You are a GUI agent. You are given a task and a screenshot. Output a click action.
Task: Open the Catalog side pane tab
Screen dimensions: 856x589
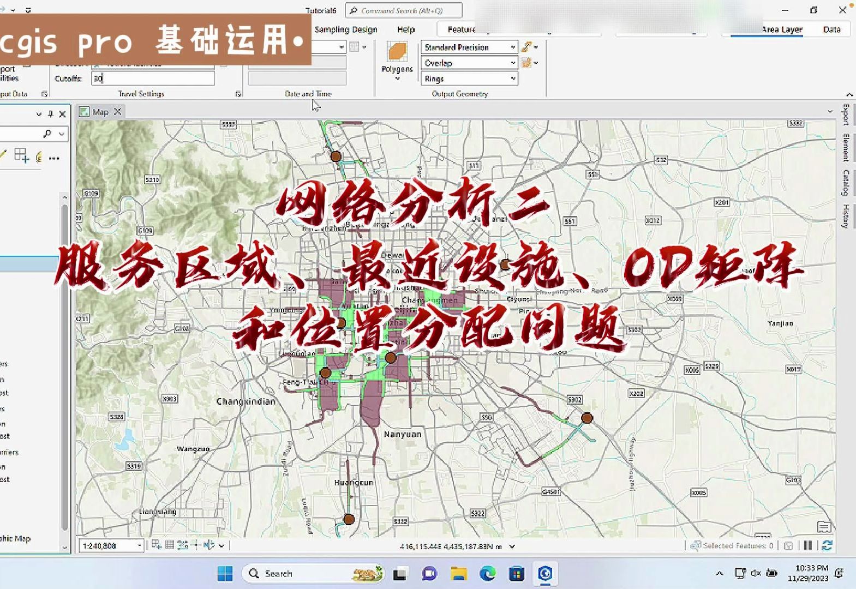pos(846,183)
